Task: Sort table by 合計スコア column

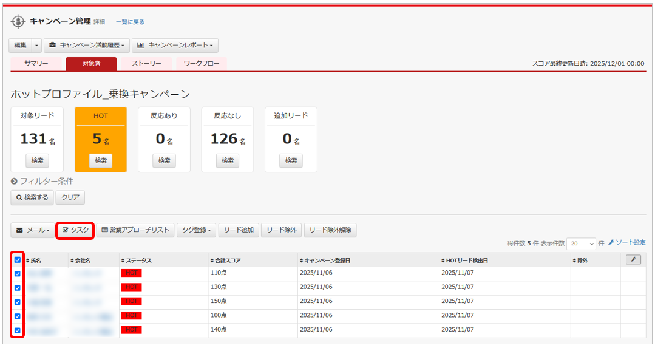Action: click(225, 261)
